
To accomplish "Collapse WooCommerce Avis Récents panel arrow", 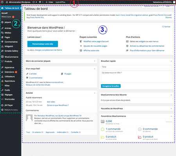I will click(x=171, y=95).
